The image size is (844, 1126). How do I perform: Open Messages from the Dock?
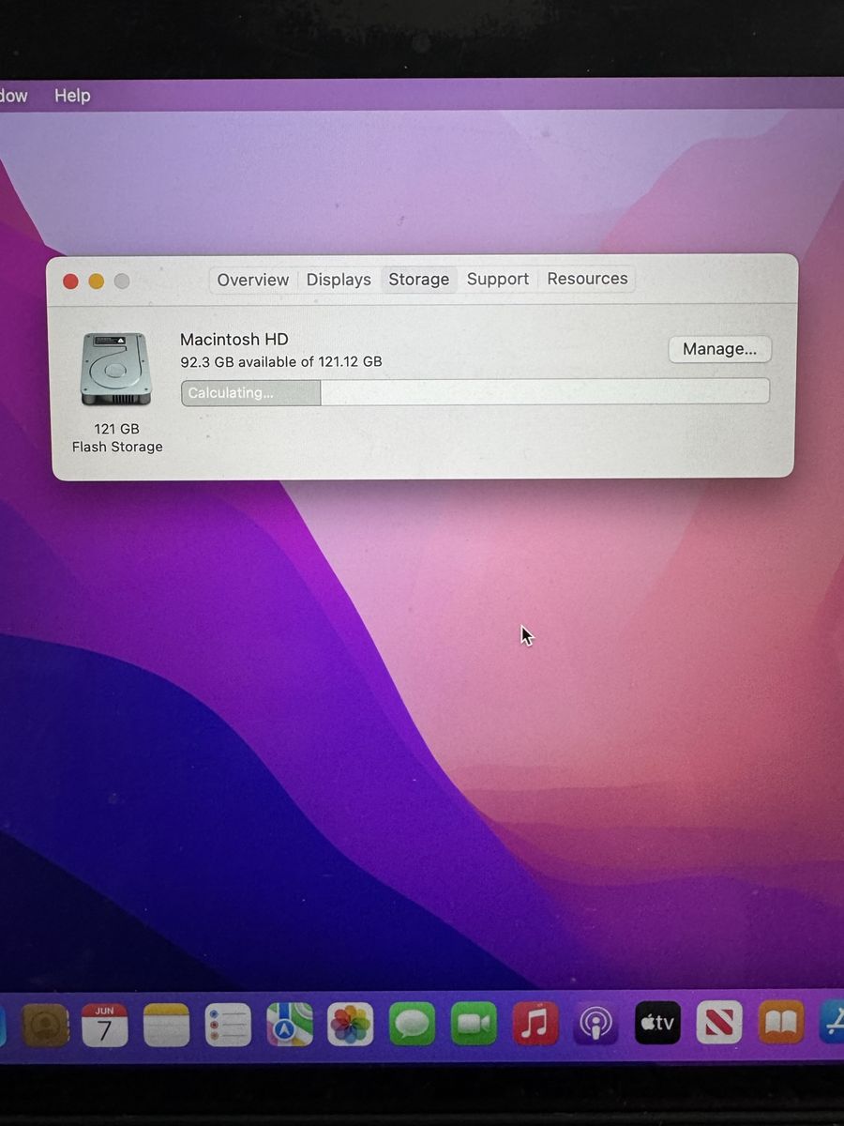[413, 1024]
